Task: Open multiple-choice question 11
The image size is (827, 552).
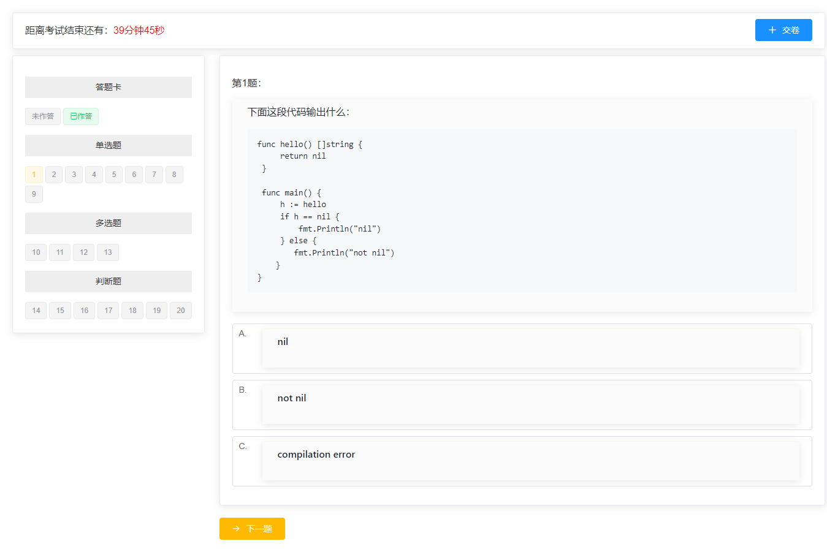Action: [60, 252]
